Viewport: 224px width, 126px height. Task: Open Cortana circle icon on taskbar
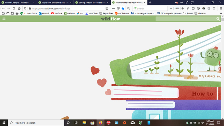[68, 123]
